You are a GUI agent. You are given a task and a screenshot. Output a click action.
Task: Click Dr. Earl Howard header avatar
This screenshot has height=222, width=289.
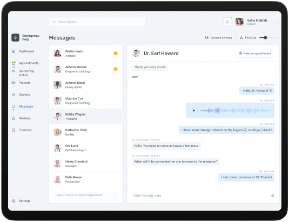click(136, 53)
